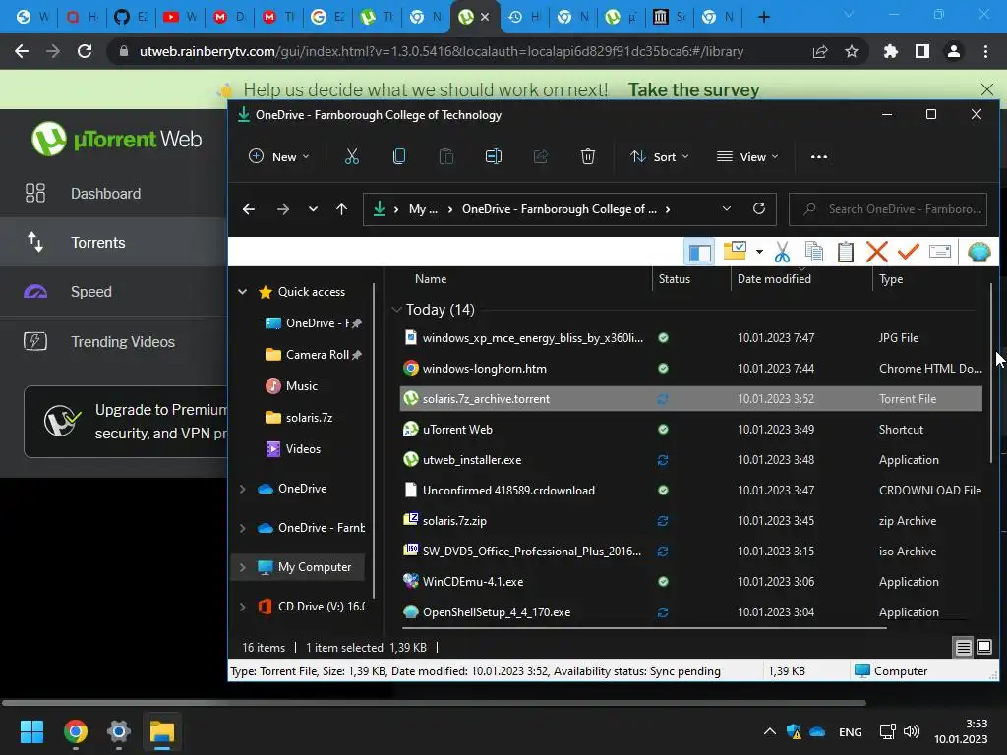Click the Paste icon in Explorer command bar

click(445, 156)
